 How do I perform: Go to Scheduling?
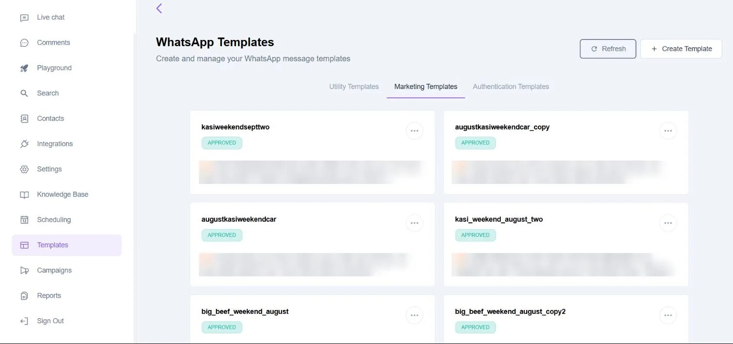tap(54, 220)
